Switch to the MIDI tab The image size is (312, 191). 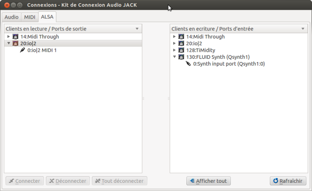[x=30, y=17]
